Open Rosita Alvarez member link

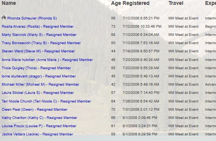point(37,27)
